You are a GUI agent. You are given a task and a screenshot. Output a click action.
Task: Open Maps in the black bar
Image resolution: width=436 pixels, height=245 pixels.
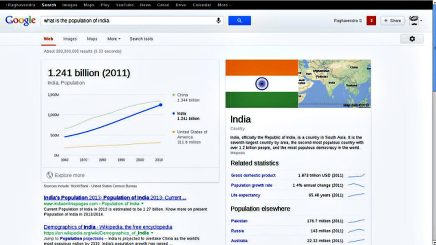click(89, 5)
